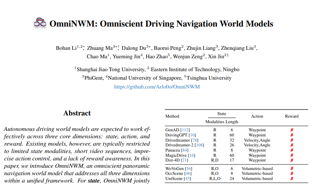Open the GitHub Arlo0o/OmniNWM repository link

coord(157,87)
